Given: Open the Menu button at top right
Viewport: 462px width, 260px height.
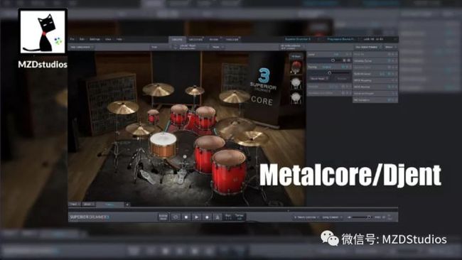Looking at the screenshot, I should point(390,47).
